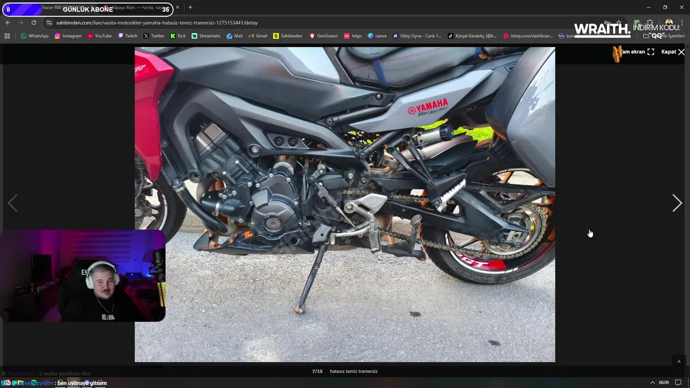Open the blerp.com dashboard bookmark
The width and height of the screenshot is (690, 388).
point(527,36)
